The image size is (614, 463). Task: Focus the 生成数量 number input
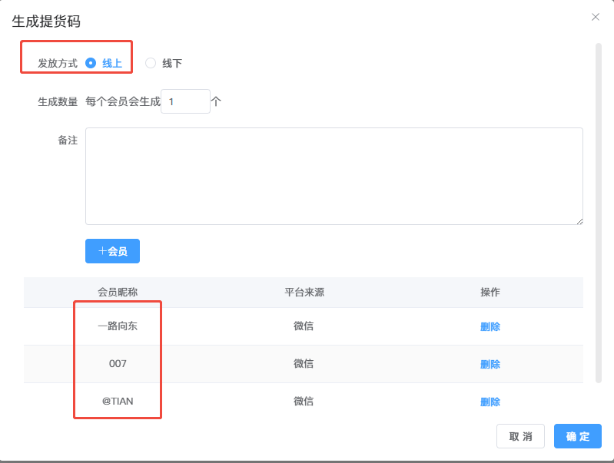coord(185,101)
